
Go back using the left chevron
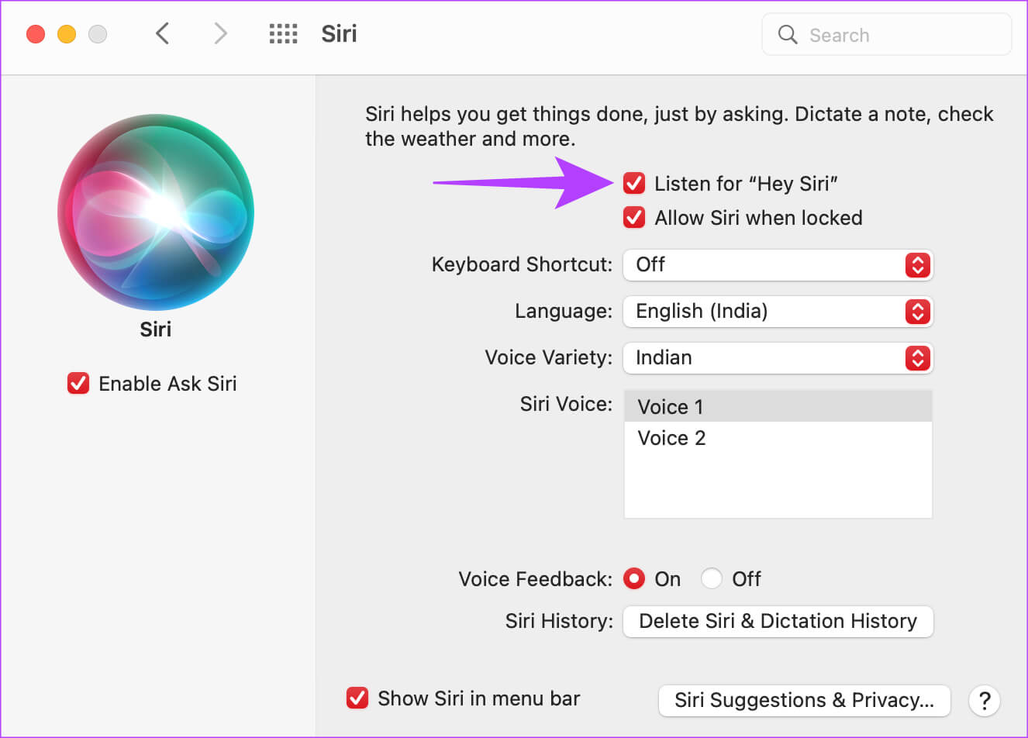pyautogui.click(x=162, y=33)
